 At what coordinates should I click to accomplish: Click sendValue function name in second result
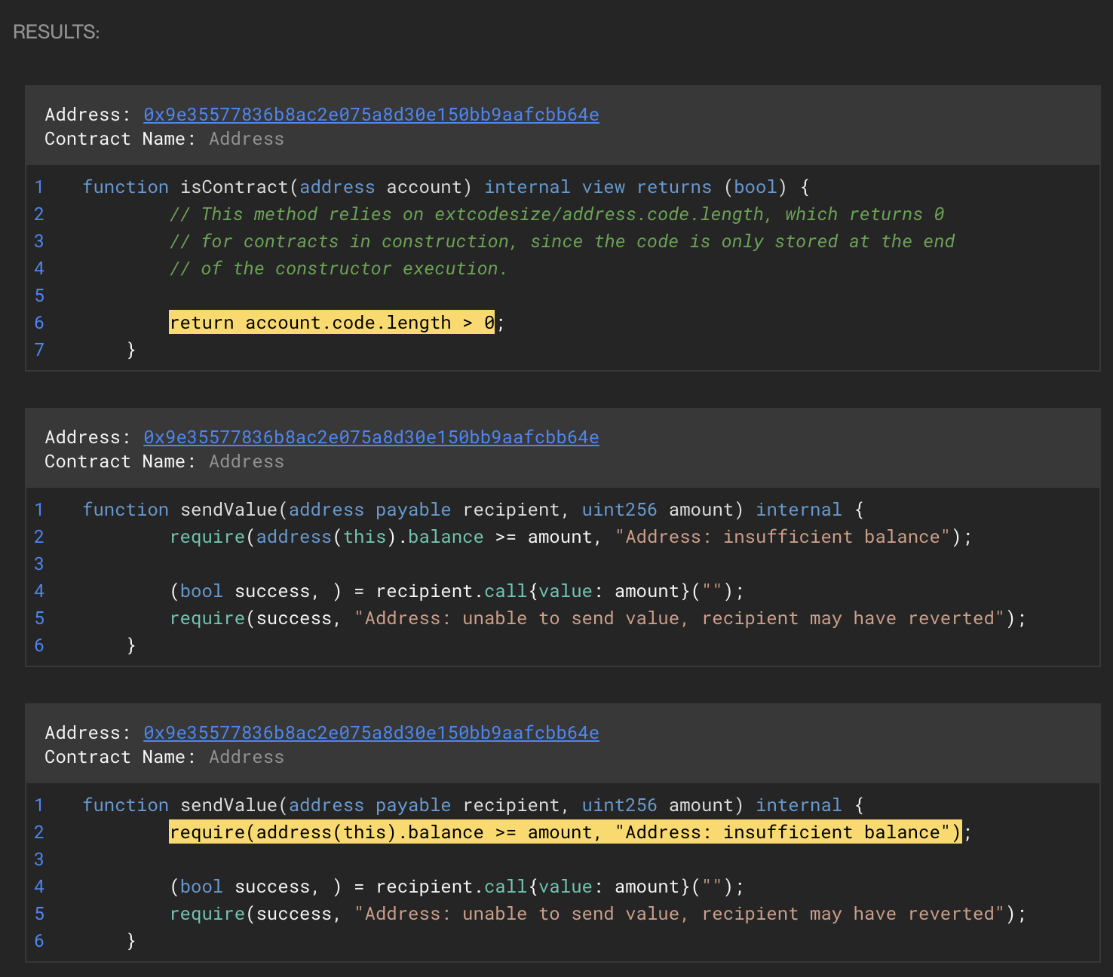click(228, 510)
